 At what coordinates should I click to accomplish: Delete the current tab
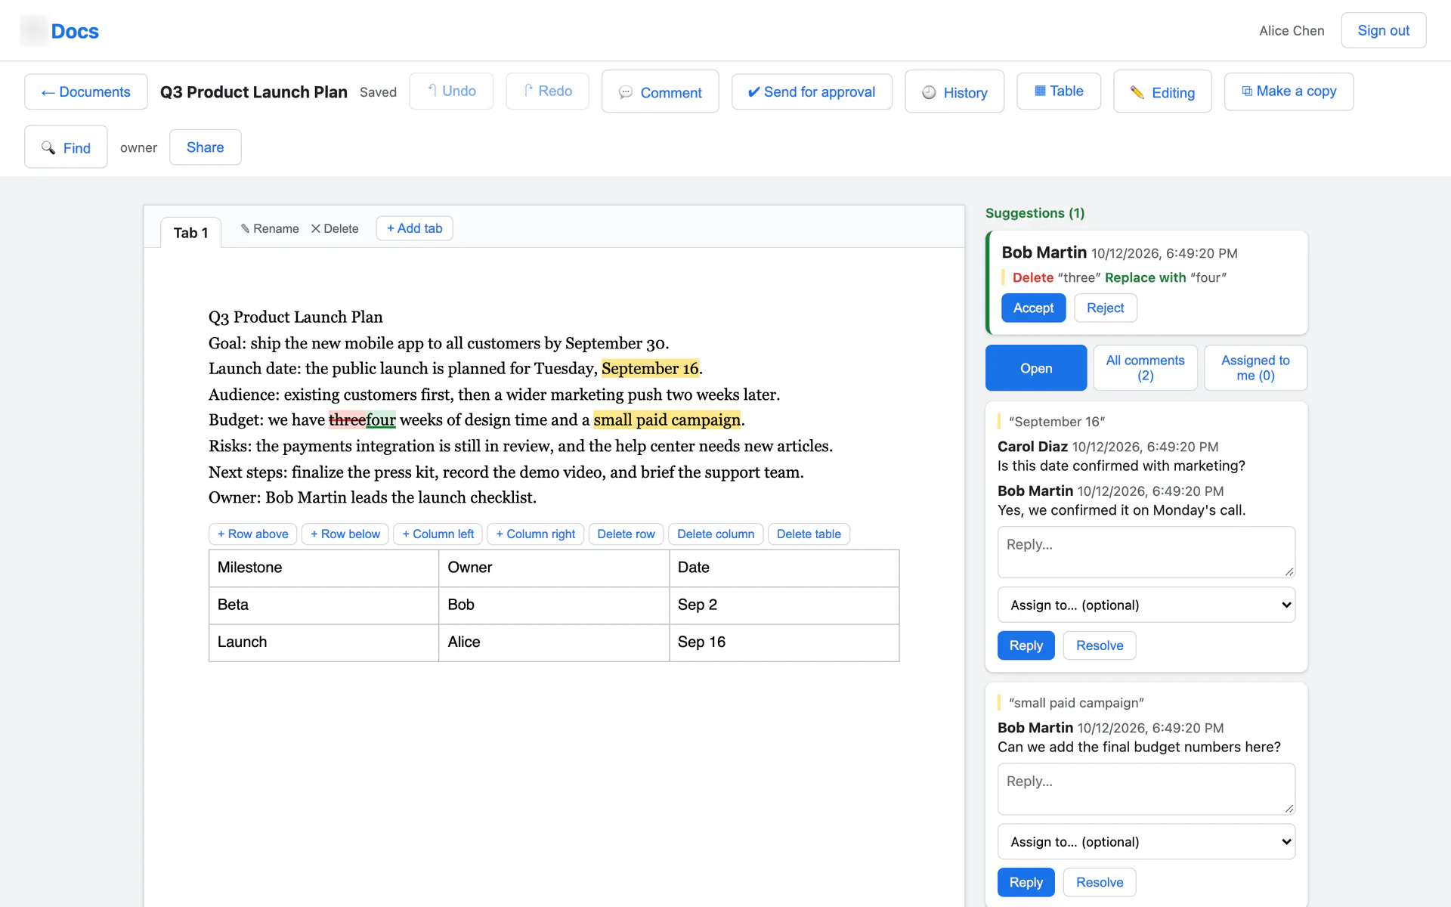[335, 228]
